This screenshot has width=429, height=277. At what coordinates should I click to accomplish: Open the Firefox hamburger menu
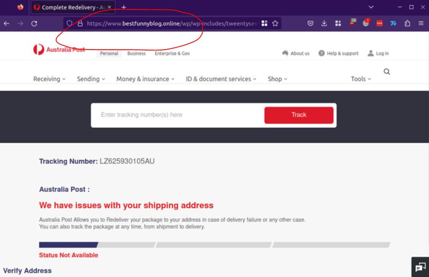click(421, 24)
